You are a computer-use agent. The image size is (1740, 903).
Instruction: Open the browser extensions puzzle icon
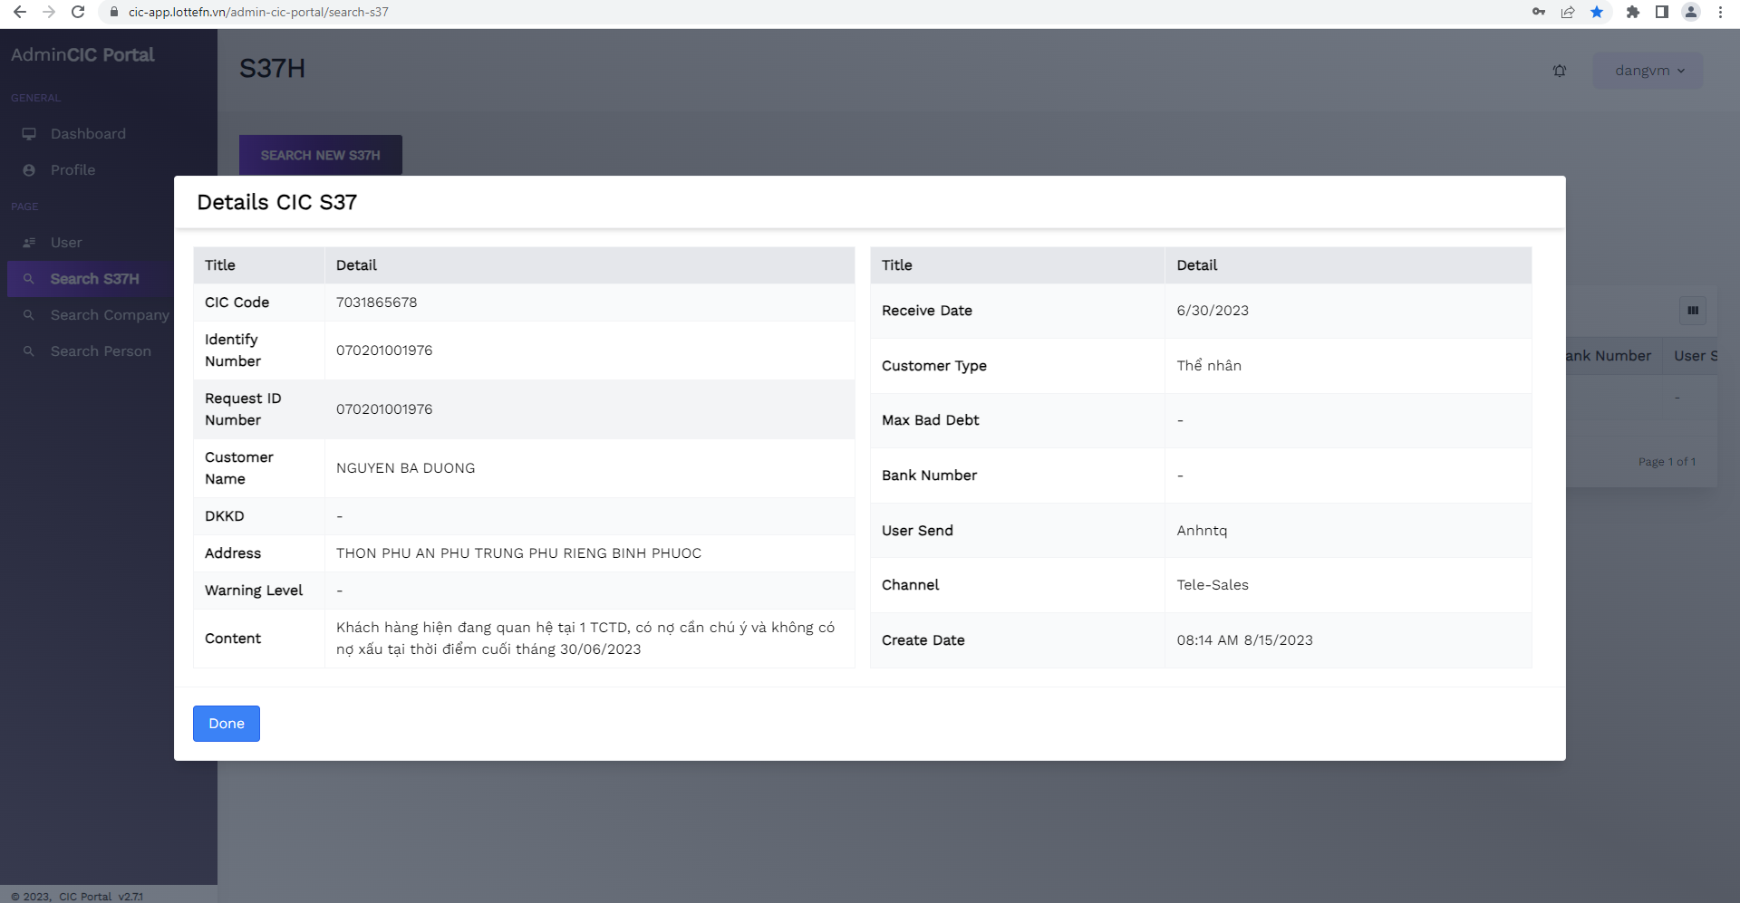pyautogui.click(x=1632, y=12)
